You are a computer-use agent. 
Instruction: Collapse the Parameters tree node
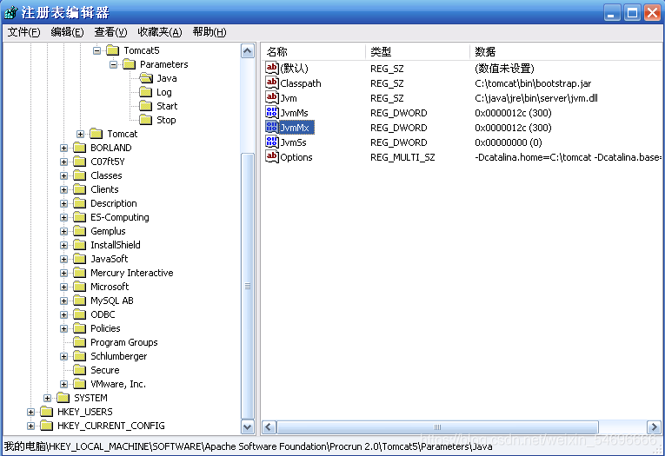coord(113,64)
